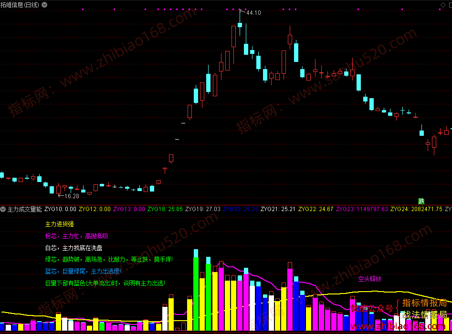452x334 pixels.
Task: Open the dropdown arrow beside 拓维信息(日线)
Action: (44, 5)
